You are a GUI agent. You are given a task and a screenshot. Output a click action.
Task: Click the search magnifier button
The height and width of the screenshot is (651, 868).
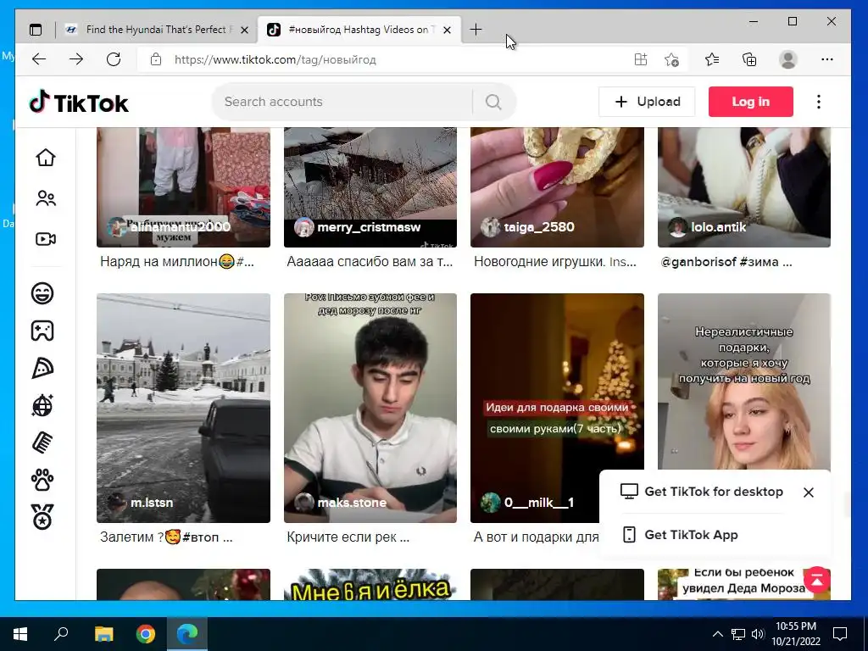tap(493, 102)
